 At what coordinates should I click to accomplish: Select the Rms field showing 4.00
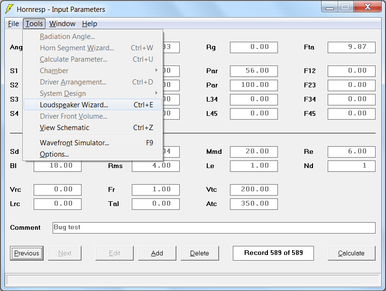(x=156, y=166)
